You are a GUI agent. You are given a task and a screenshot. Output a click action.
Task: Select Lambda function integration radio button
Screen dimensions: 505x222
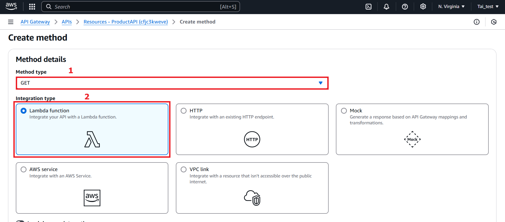click(x=24, y=111)
